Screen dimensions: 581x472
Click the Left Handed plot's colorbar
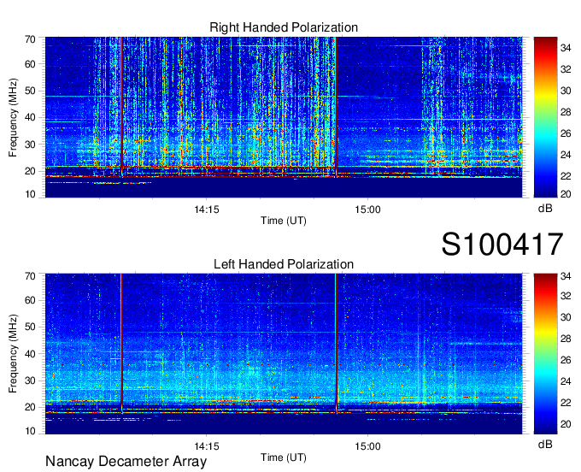coord(545,354)
